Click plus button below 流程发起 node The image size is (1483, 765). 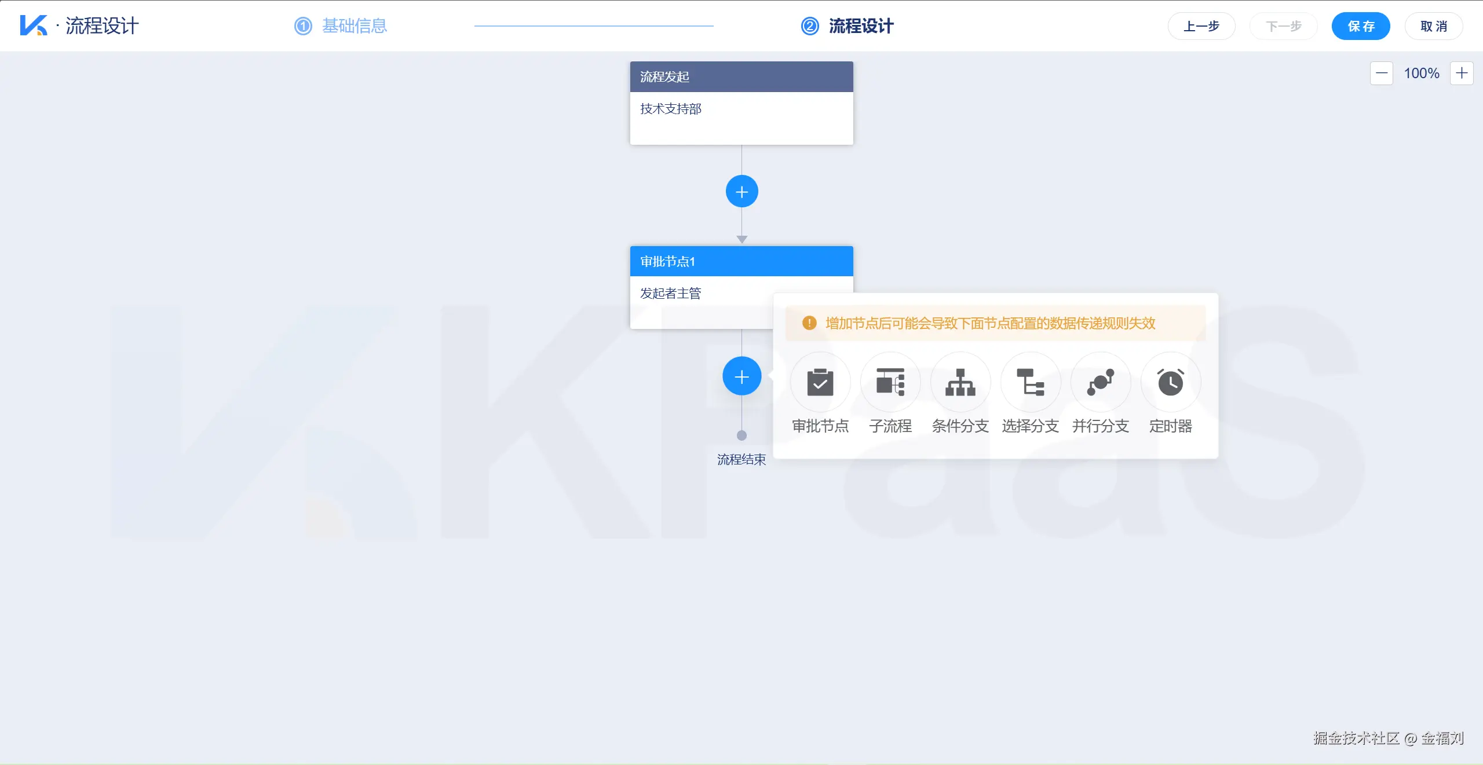tap(741, 192)
